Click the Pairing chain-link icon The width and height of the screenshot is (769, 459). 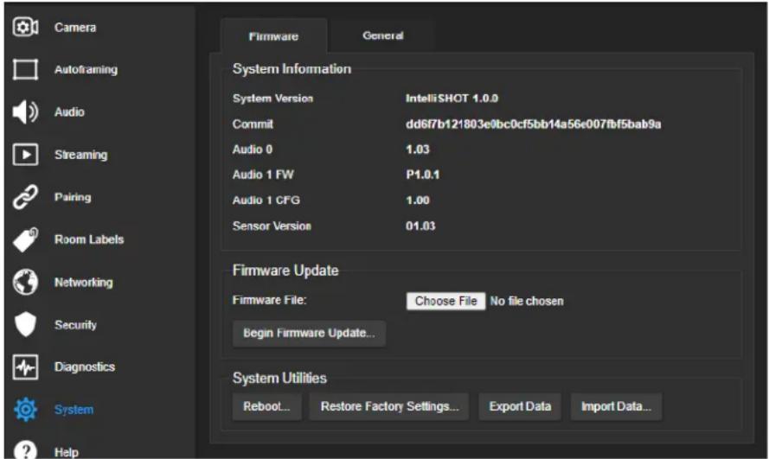(x=25, y=197)
